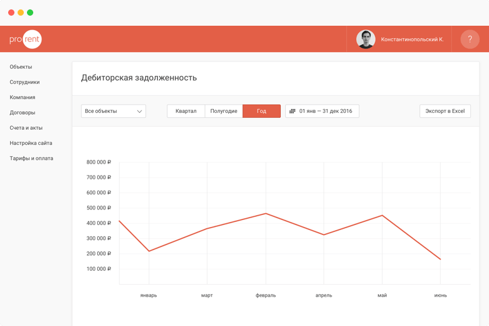Click the 500 000 ₽ axis label
This screenshot has height=326, width=489.
[x=99, y=208]
